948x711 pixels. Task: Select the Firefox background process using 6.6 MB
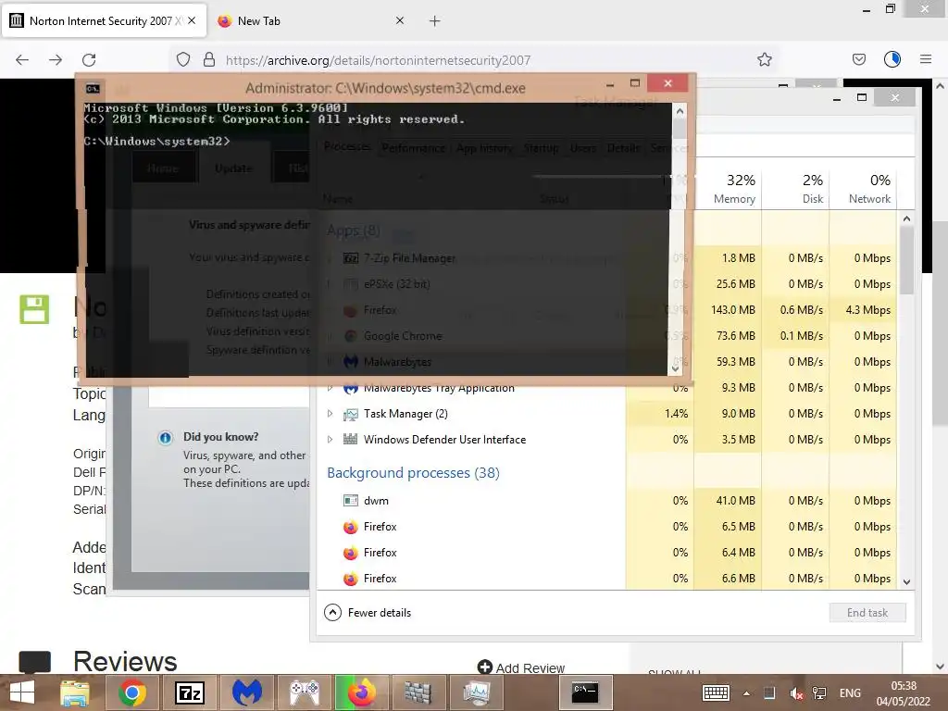pos(607,579)
